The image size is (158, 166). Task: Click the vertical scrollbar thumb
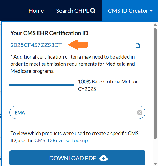[x=155, y=82]
